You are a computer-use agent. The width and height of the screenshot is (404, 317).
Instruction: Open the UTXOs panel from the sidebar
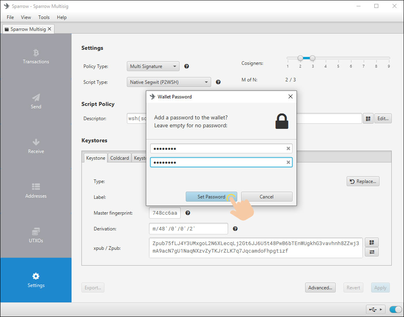pyautogui.click(x=36, y=236)
